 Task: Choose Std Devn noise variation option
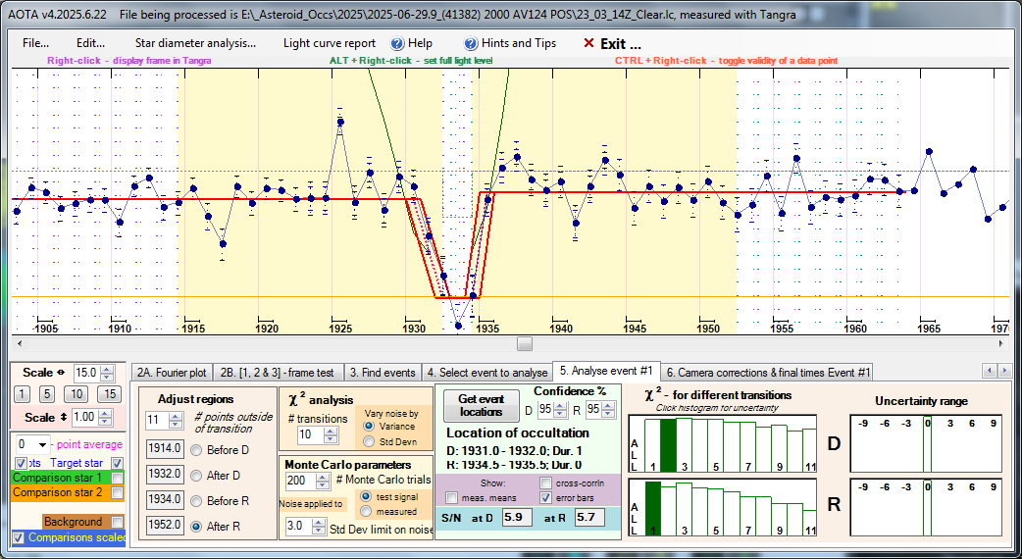[369, 441]
